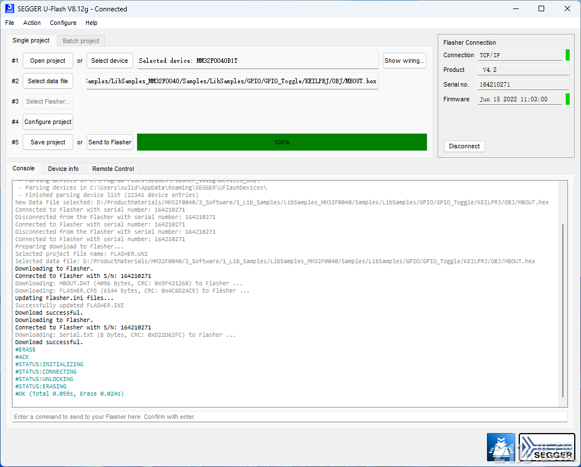Image resolution: width=581 pixels, height=467 pixels.
Task: Click the Connection TCP/IP field
Action: click(x=520, y=55)
